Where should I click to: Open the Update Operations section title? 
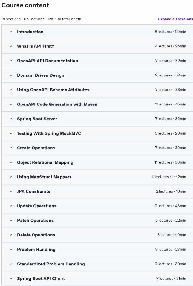pyautogui.click(x=37, y=206)
